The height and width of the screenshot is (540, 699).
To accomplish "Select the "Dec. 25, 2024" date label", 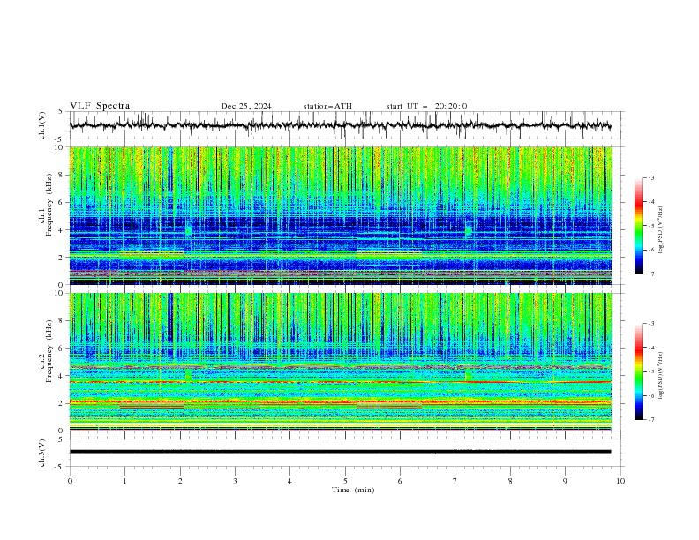I will [x=246, y=106].
